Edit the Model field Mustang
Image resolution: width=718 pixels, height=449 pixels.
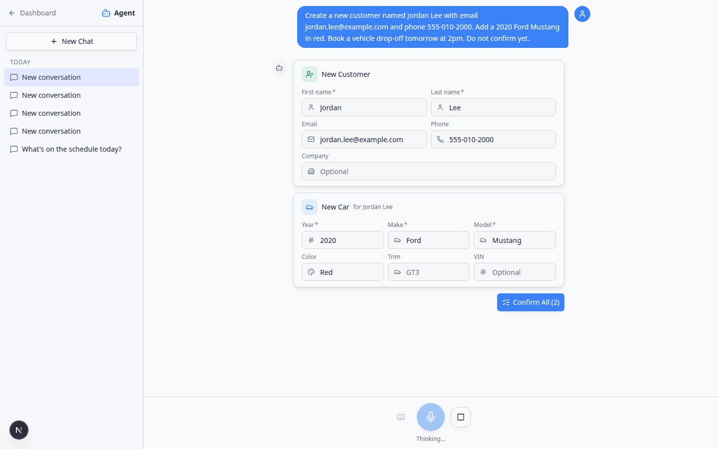515,240
